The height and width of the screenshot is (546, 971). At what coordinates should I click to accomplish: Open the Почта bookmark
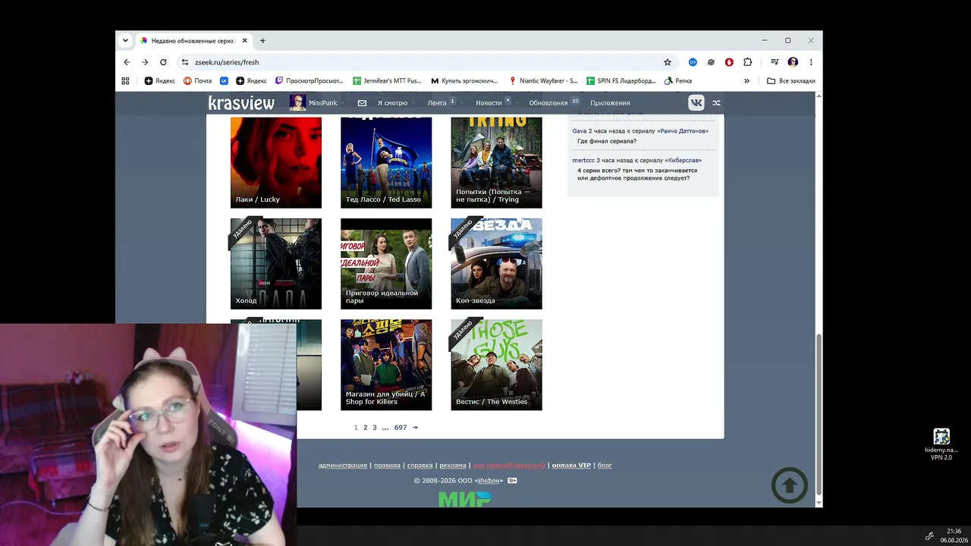(x=197, y=80)
